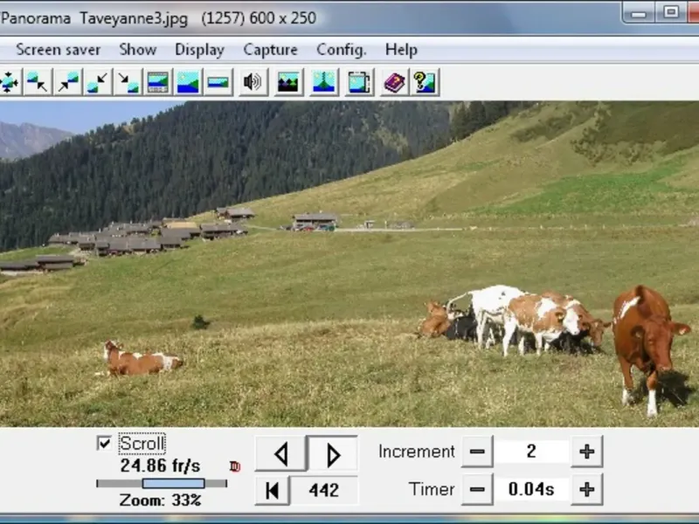Jump to start with the rewind button
Screen dimensions: 699x524
272,490
